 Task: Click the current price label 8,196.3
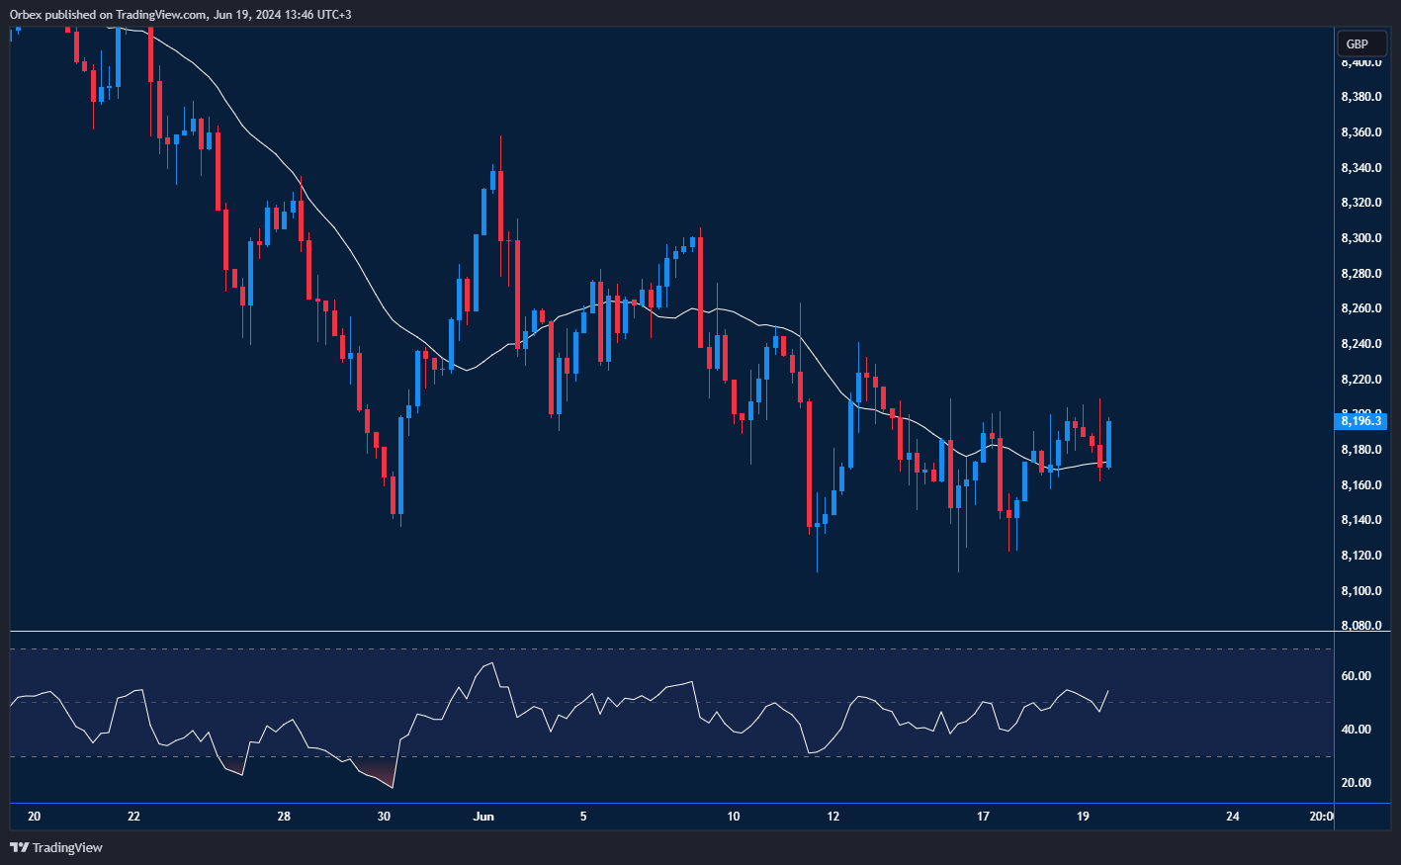coord(1361,421)
